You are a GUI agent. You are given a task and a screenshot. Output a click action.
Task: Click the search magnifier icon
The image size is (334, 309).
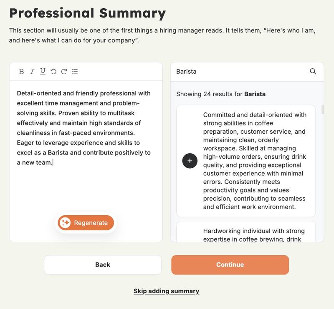coord(314,71)
